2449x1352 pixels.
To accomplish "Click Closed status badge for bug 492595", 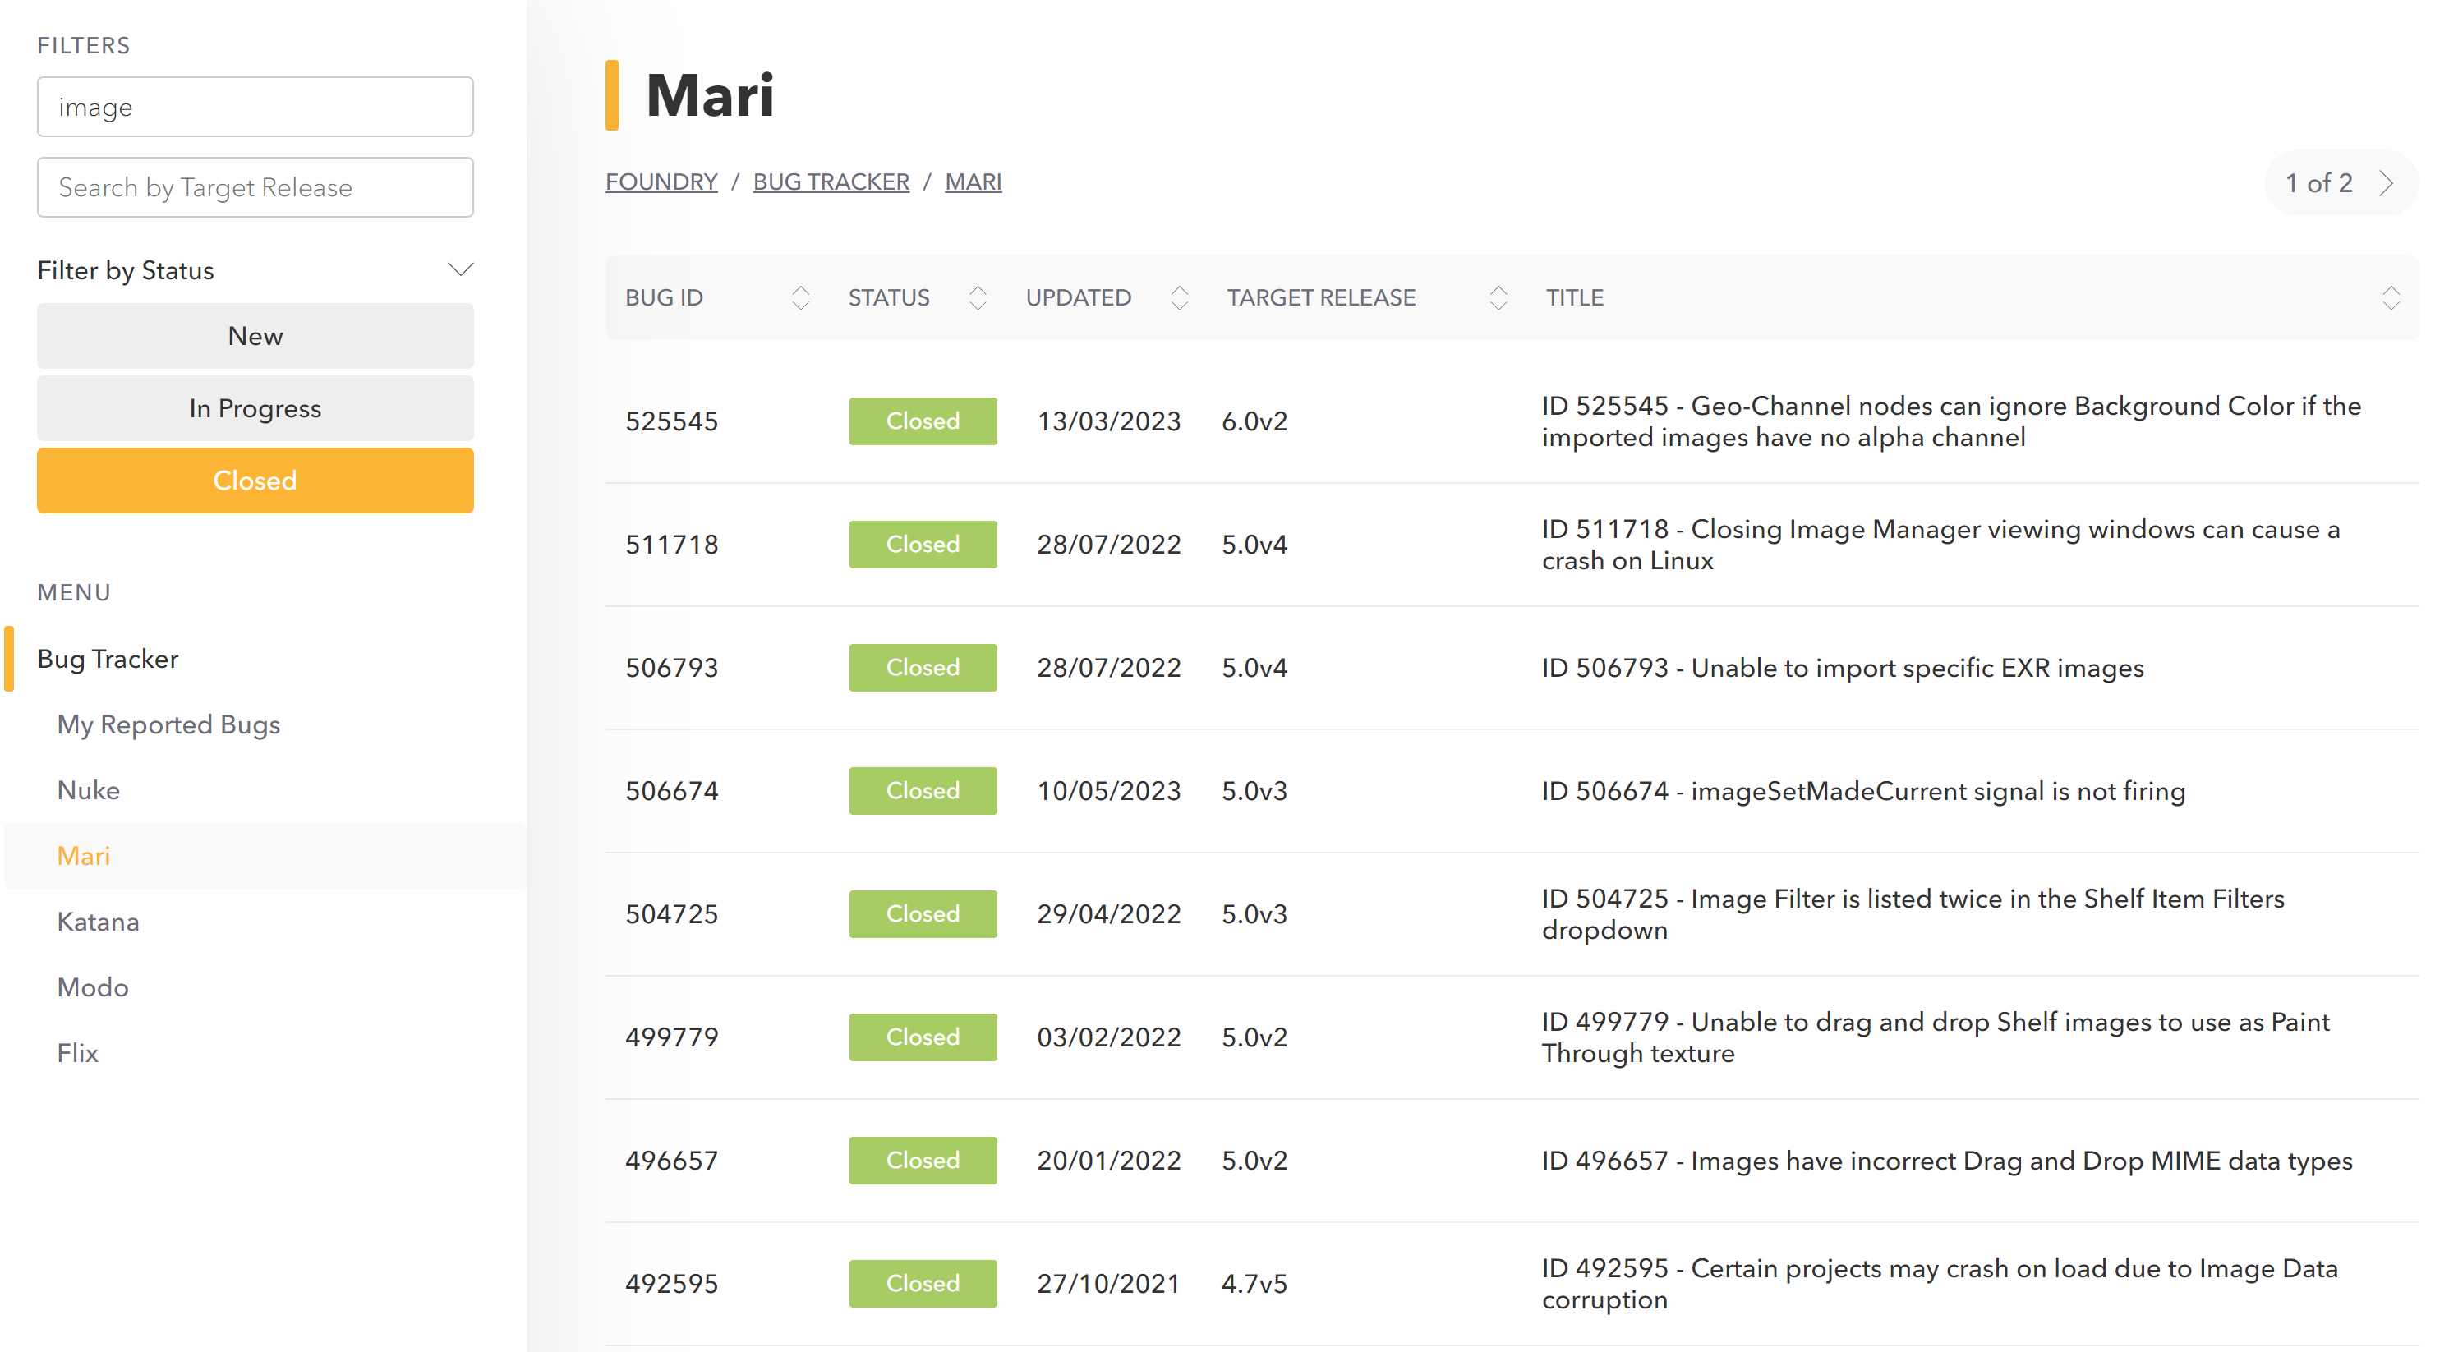I will pyautogui.click(x=923, y=1284).
